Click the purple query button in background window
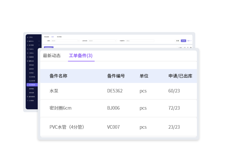 184,41
